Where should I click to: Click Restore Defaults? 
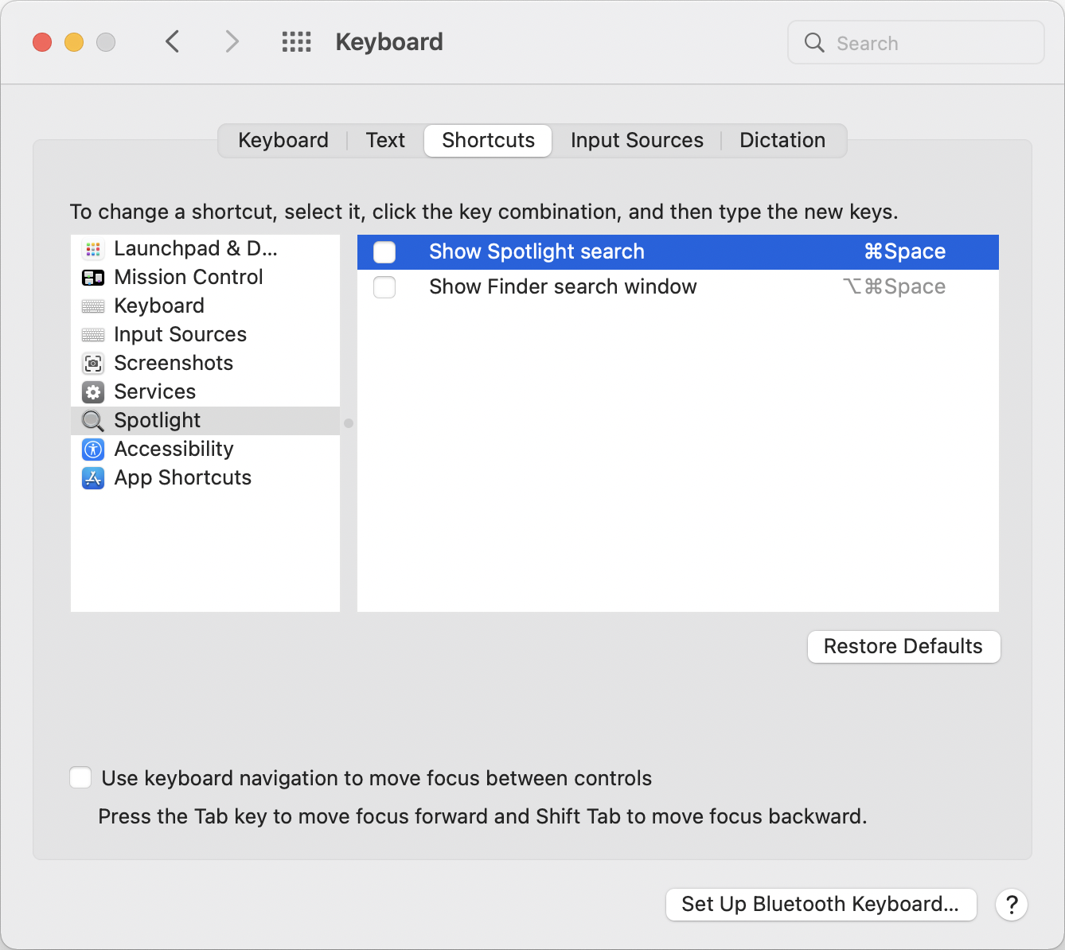pos(903,647)
